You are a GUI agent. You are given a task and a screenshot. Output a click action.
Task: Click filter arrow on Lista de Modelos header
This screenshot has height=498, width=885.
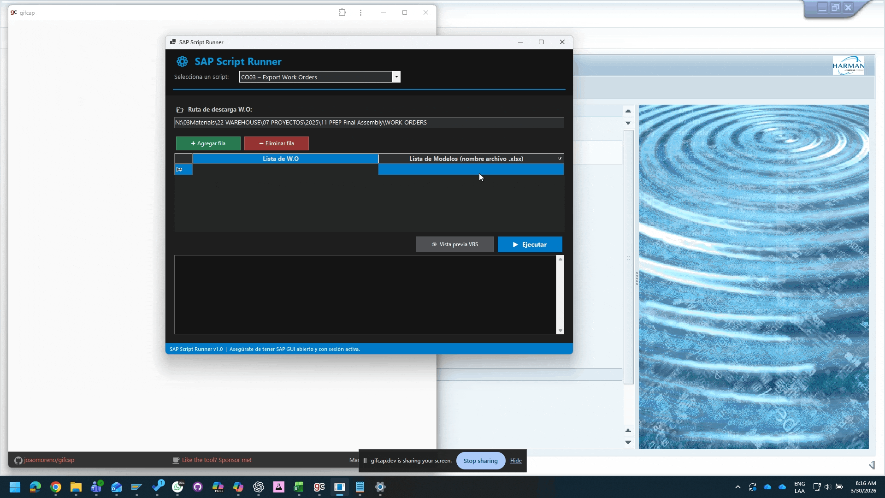(x=560, y=159)
